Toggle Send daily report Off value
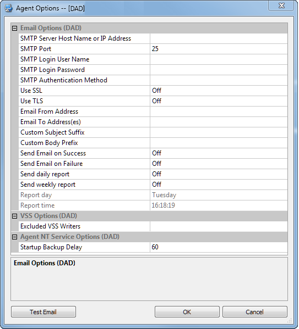 point(219,174)
